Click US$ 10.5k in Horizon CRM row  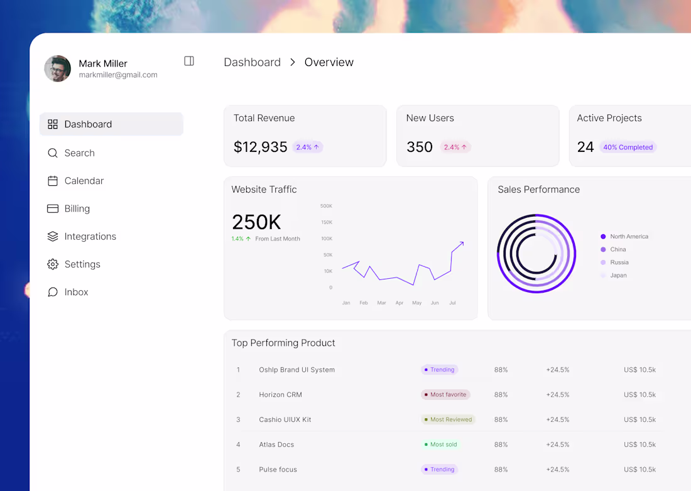coord(640,394)
